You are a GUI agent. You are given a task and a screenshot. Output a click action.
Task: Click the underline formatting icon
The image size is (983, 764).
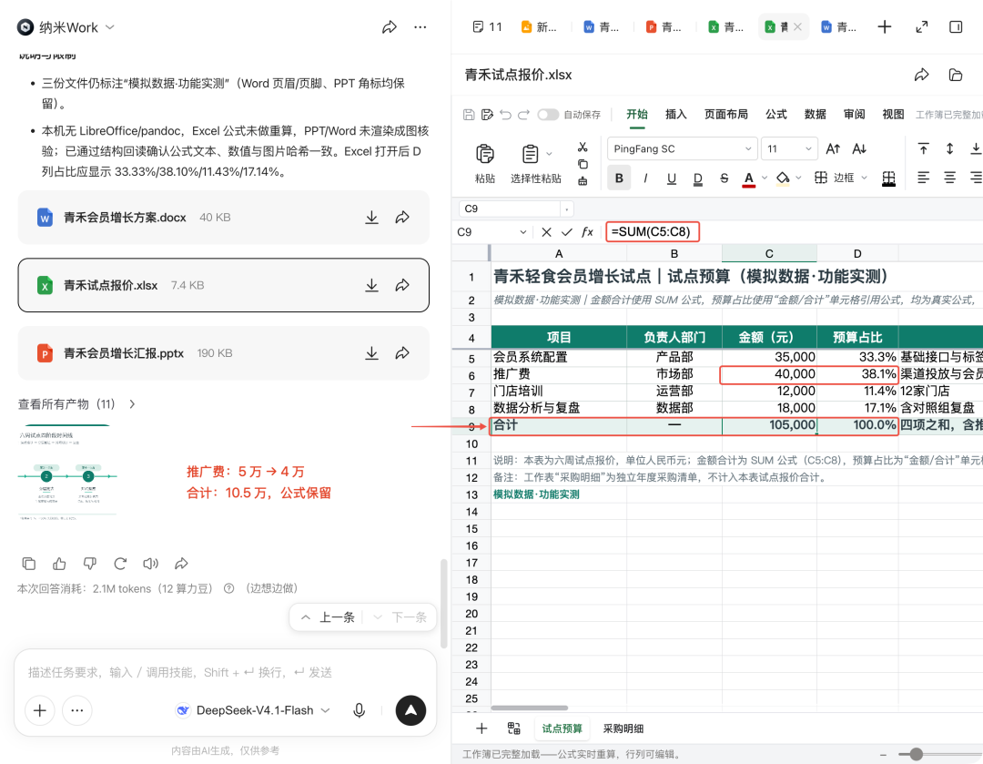coord(672,178)
